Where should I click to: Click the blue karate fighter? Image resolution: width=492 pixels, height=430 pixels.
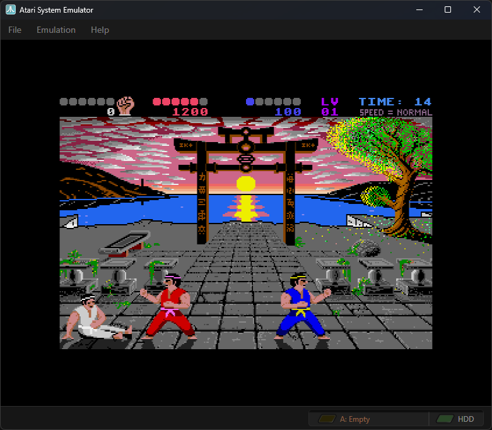click(x=303, y=306)
